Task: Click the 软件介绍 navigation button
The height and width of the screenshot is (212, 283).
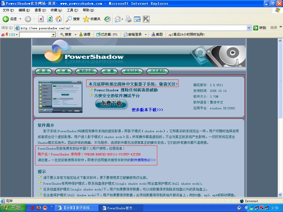Action: (x=86, y=71)
